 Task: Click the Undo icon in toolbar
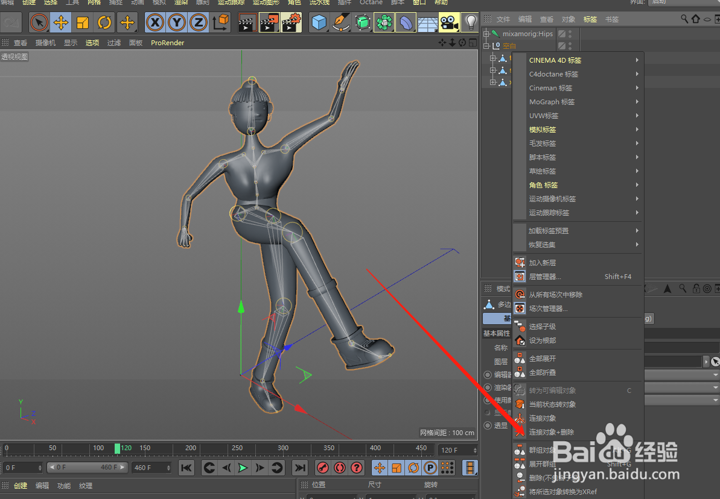11,22
